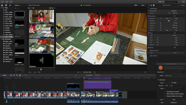Viewport: 186px width, 105px height.
Task: Open the voiceover Input dropdown
Action: click(x=174, y=83)
